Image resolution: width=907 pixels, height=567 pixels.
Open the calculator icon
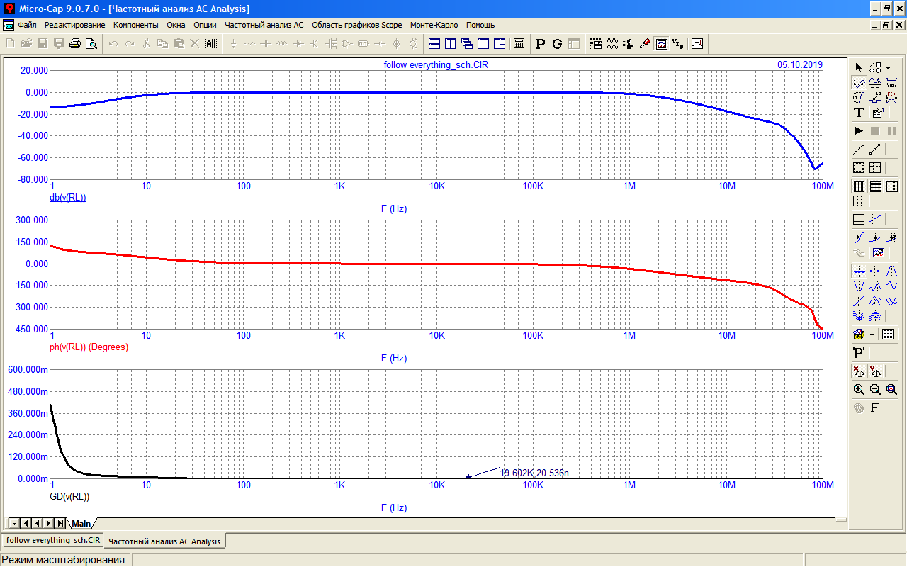coord(519,44)
